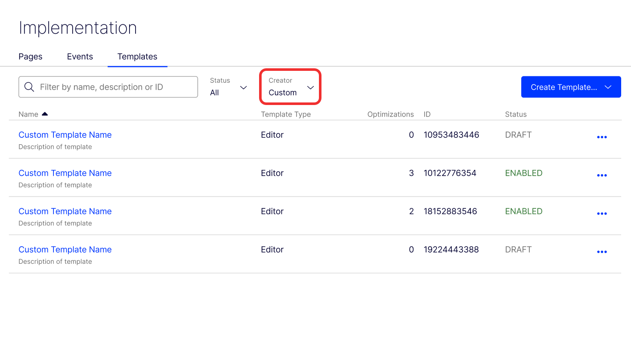
Task: Click the Optimizations column header
Action: [390, 114]
